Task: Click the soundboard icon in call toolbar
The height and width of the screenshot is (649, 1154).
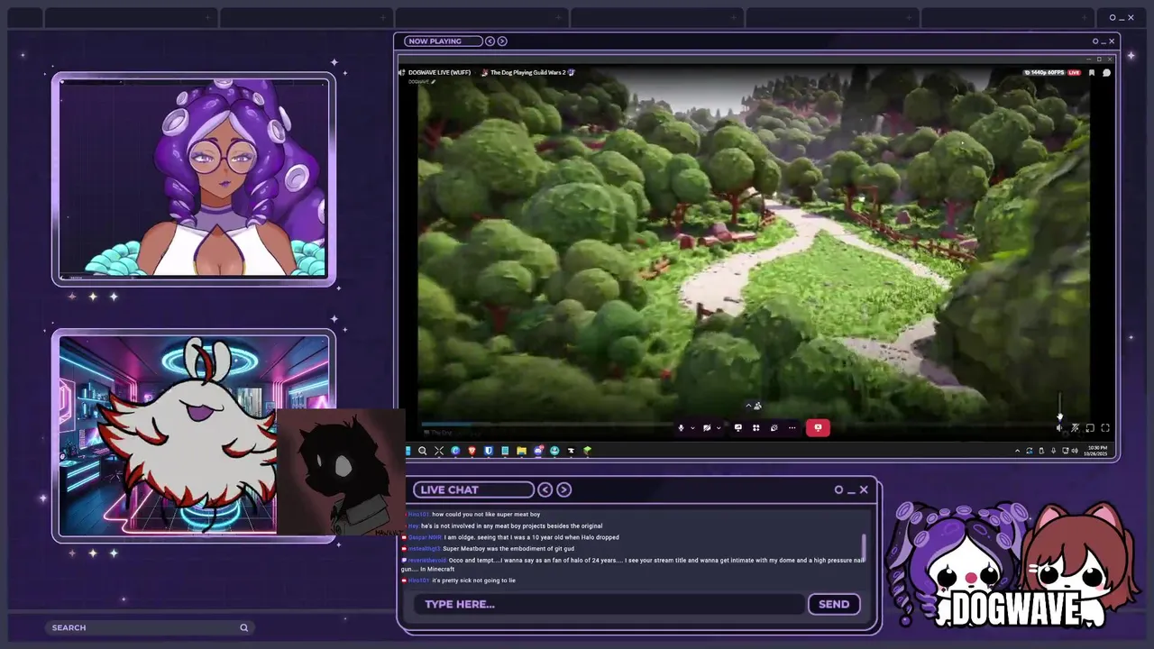Action: point(774,427)
